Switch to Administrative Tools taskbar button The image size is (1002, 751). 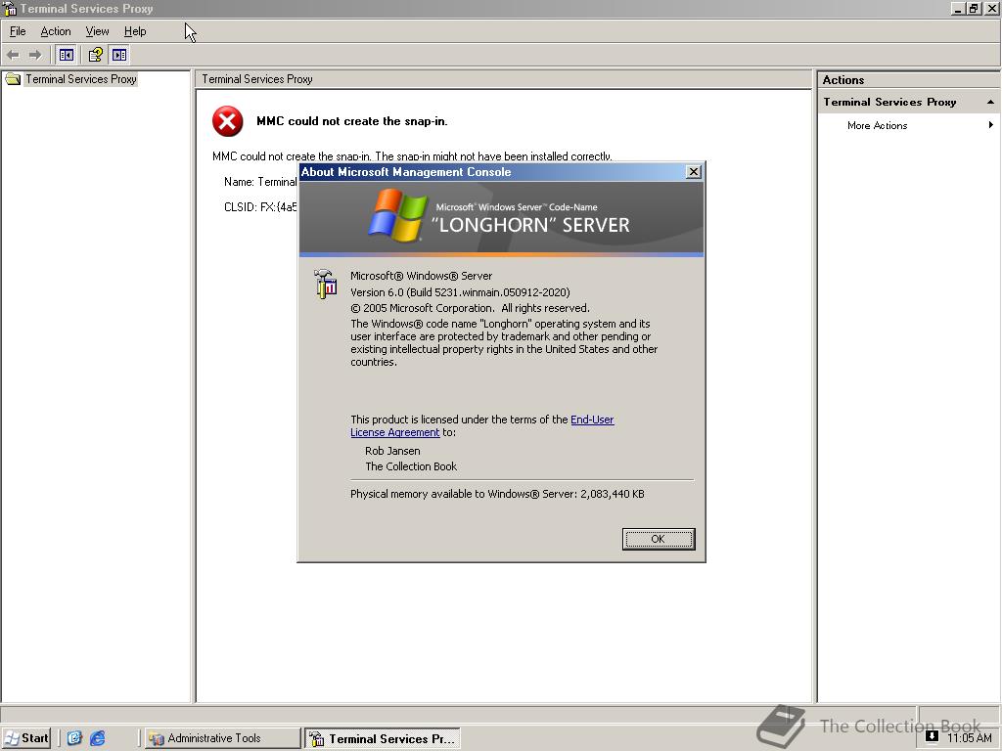(x=222, y=738)
